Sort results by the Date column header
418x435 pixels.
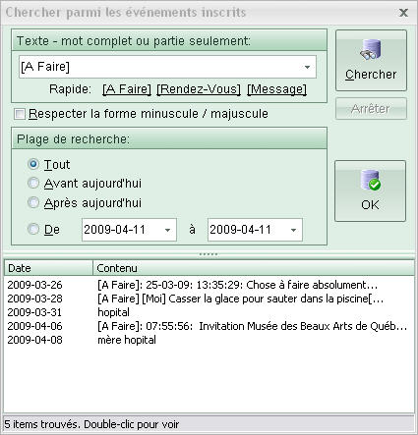pos(48,268)
